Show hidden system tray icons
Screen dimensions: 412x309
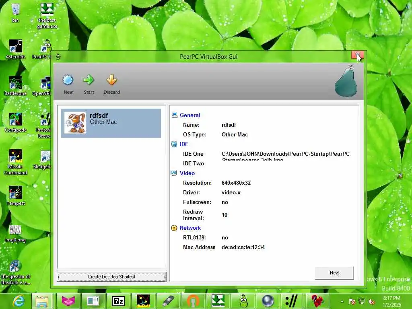click(x=342, y=301)
